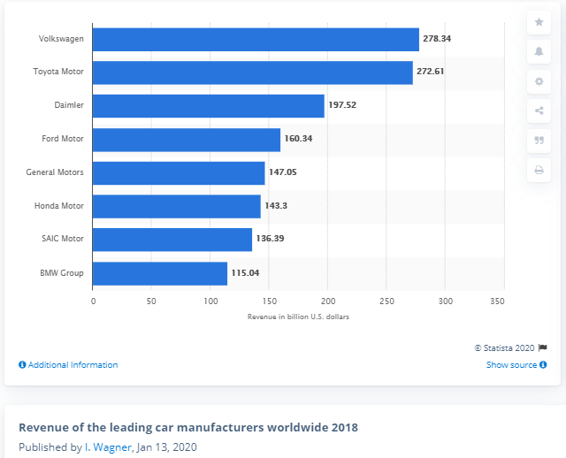Click the Ford Motor axis label
This screenshot has height=458, width=566.
[63, 139]
